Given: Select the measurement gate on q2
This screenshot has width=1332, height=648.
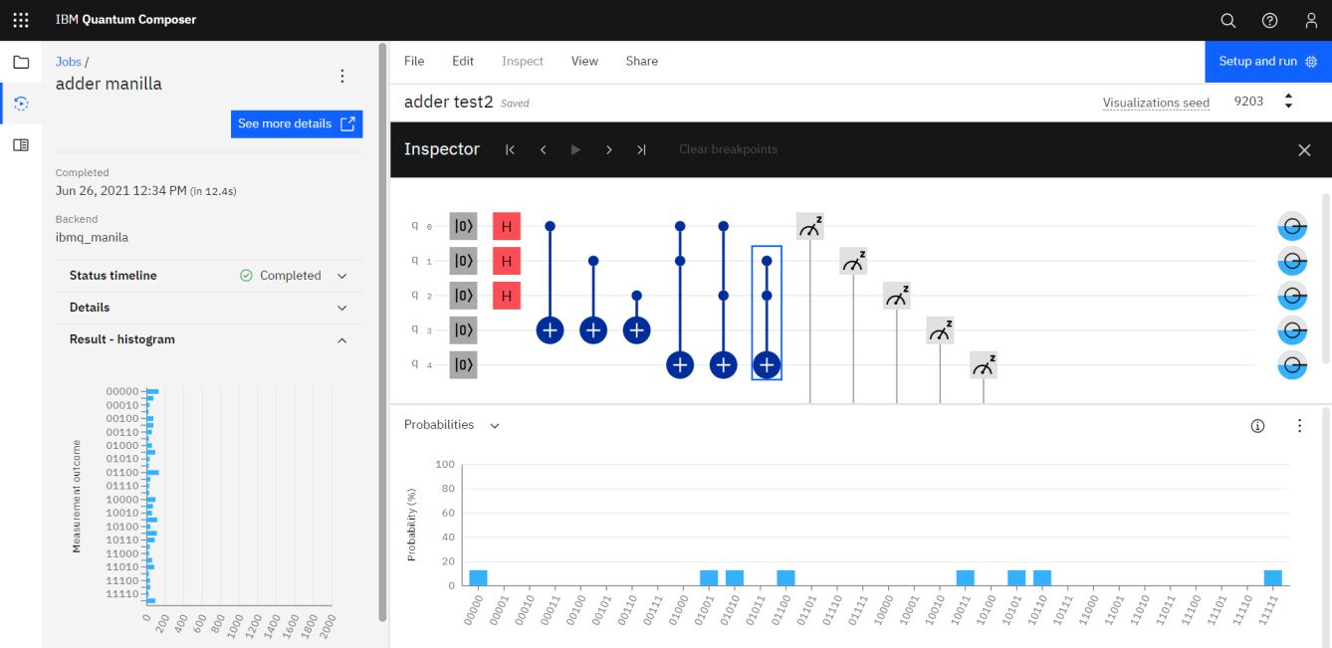Looking at the screenshot, I should tap(897, 296).
